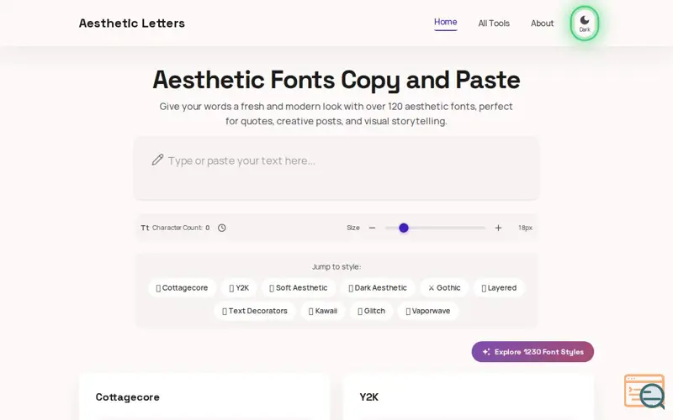Jump to Gothic style
This screenshot has height=420, width=673.
click(444, 287)
